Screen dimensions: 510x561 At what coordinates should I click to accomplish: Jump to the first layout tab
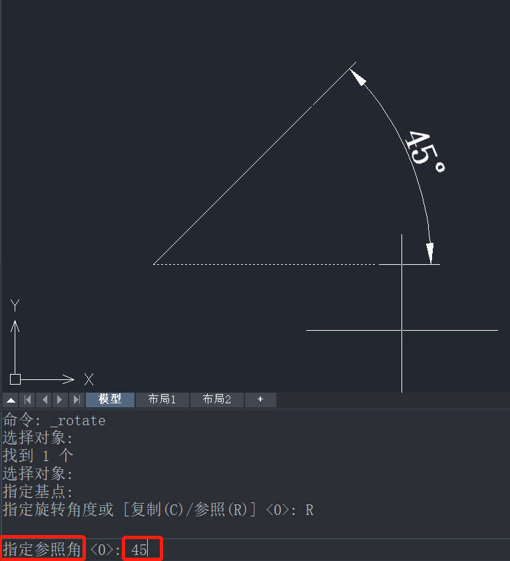pyautogui.click(x=27, y=400)
